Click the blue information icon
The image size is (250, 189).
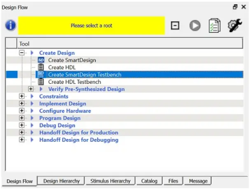point(11,25)
